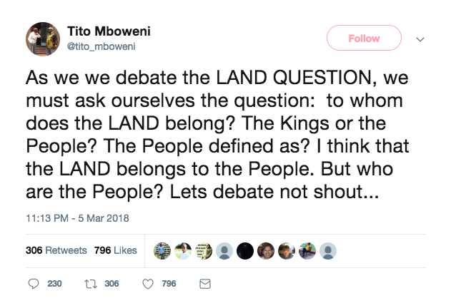Open Tito Mboweni's profile picture
The height and width of the screenshot is (308, 451).
click(x=42, y=38)
